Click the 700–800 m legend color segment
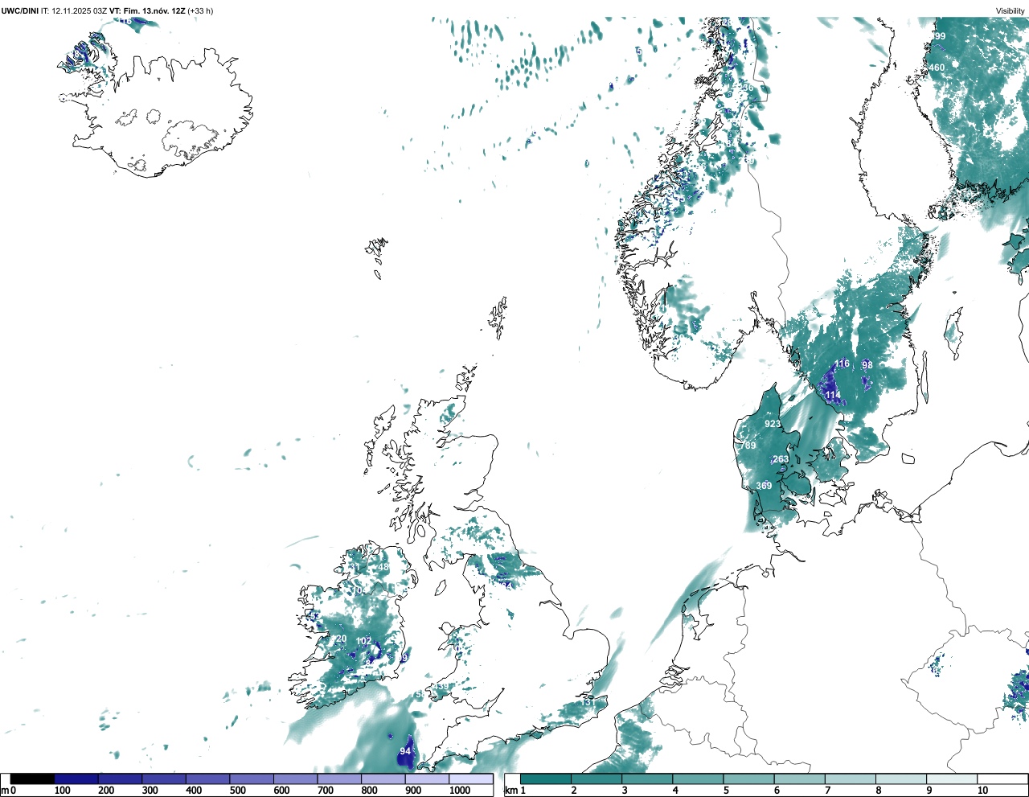The image size is (1029, 797). (x=339, y=779)
